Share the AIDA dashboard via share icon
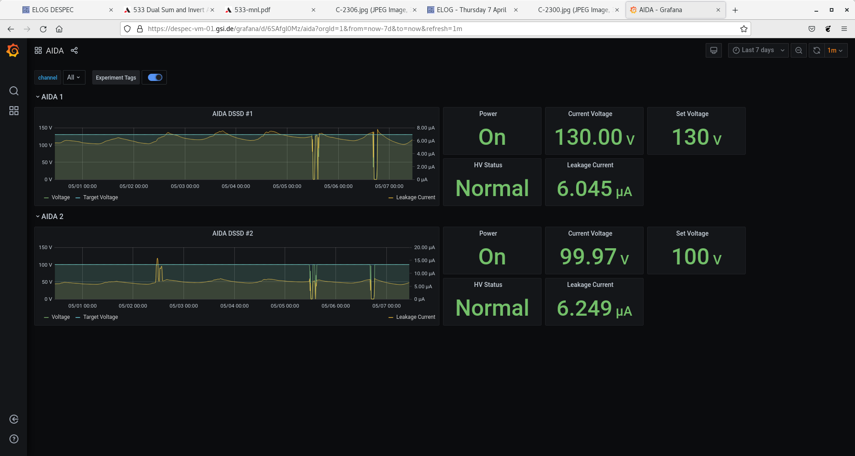Screen dimensions: 855x456 (74, 50)
